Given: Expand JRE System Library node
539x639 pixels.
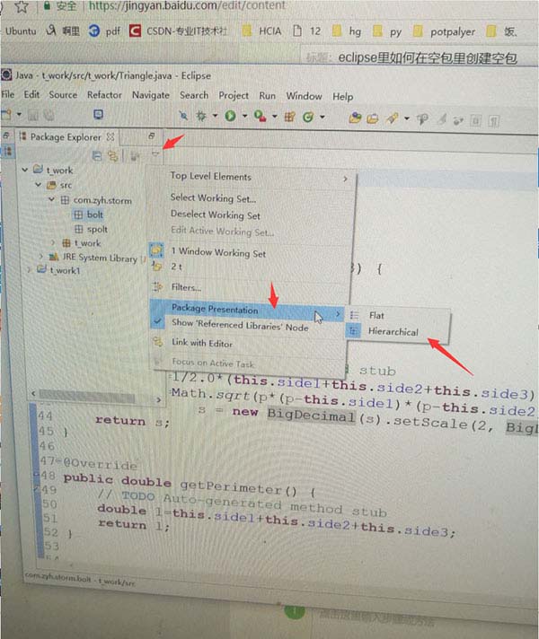Looking at the screenshot, I should (x=40, y=257).
